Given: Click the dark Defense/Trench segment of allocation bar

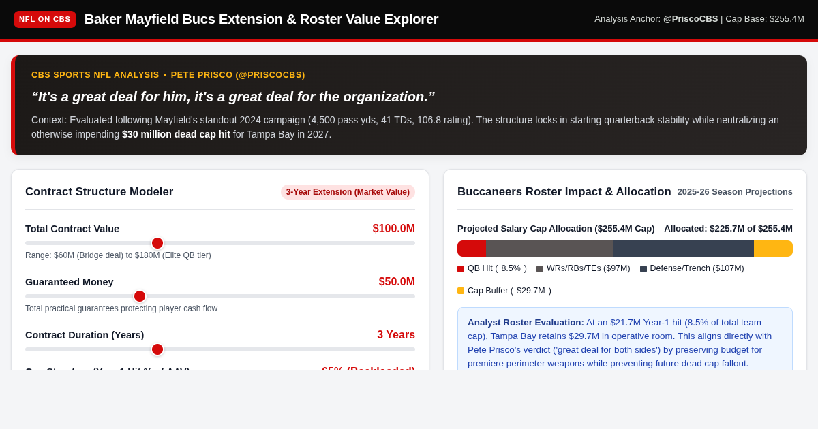Looking at the screenshot, I should point(684,249).
